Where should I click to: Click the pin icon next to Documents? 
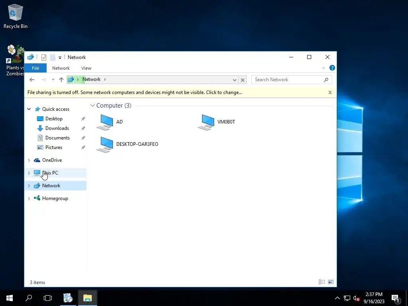[83, 138]
